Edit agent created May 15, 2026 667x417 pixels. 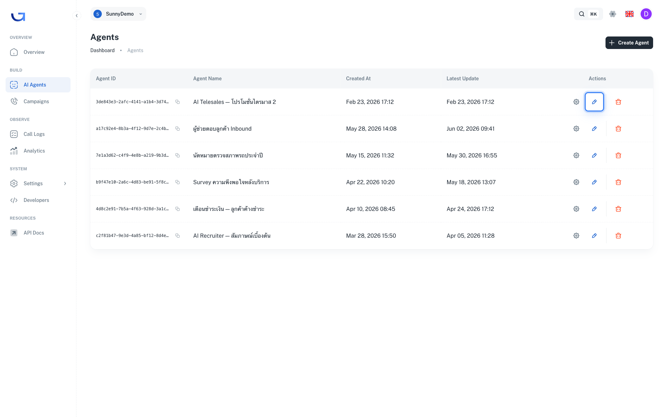(x=594, y=155)
